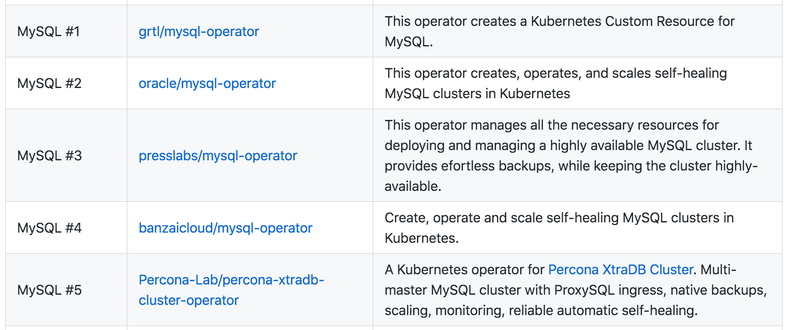This screenshot has width=787, height=330.
Task: Open the oracle/mysql-operator repository link
Action: (207, 83)
